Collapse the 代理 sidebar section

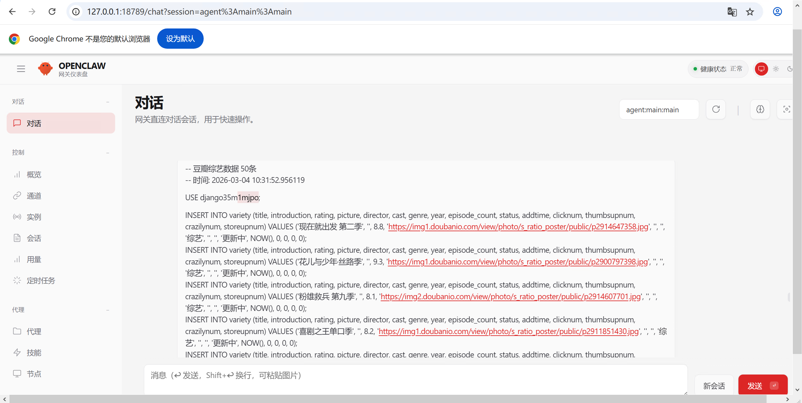(x=108, y=310)
